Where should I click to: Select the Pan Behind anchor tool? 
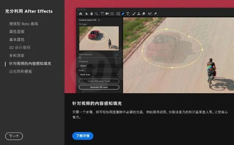(112, 14)
